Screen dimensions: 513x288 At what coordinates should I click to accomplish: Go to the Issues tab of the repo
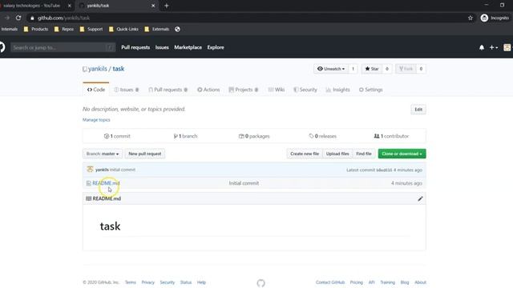[127, 90]
